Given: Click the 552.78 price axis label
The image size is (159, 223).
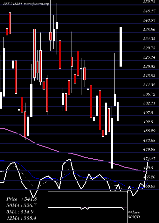Looking at the screenshot, I should tap(149, 2).
